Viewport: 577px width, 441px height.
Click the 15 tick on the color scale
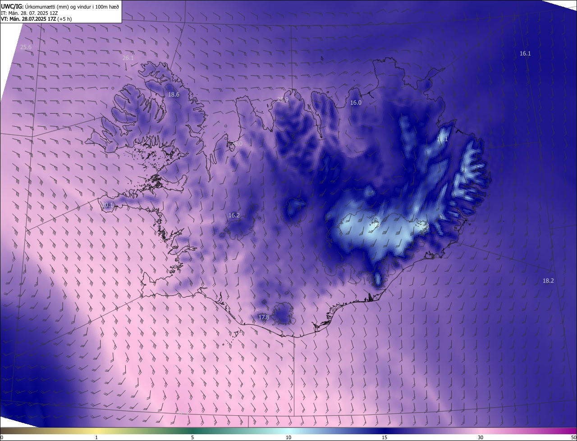click(x=385, y=438)
